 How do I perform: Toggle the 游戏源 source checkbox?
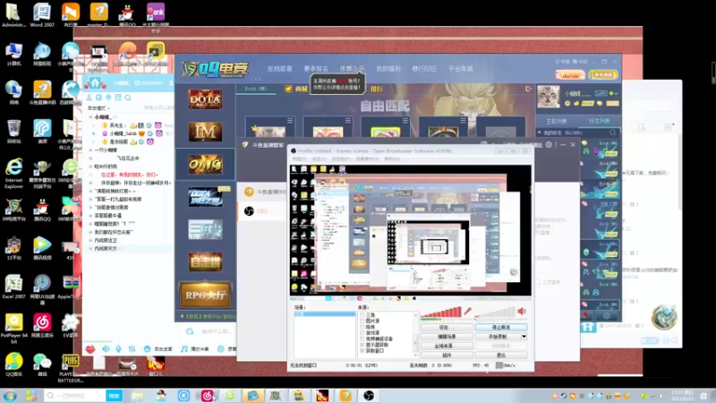tap(362, 332)
